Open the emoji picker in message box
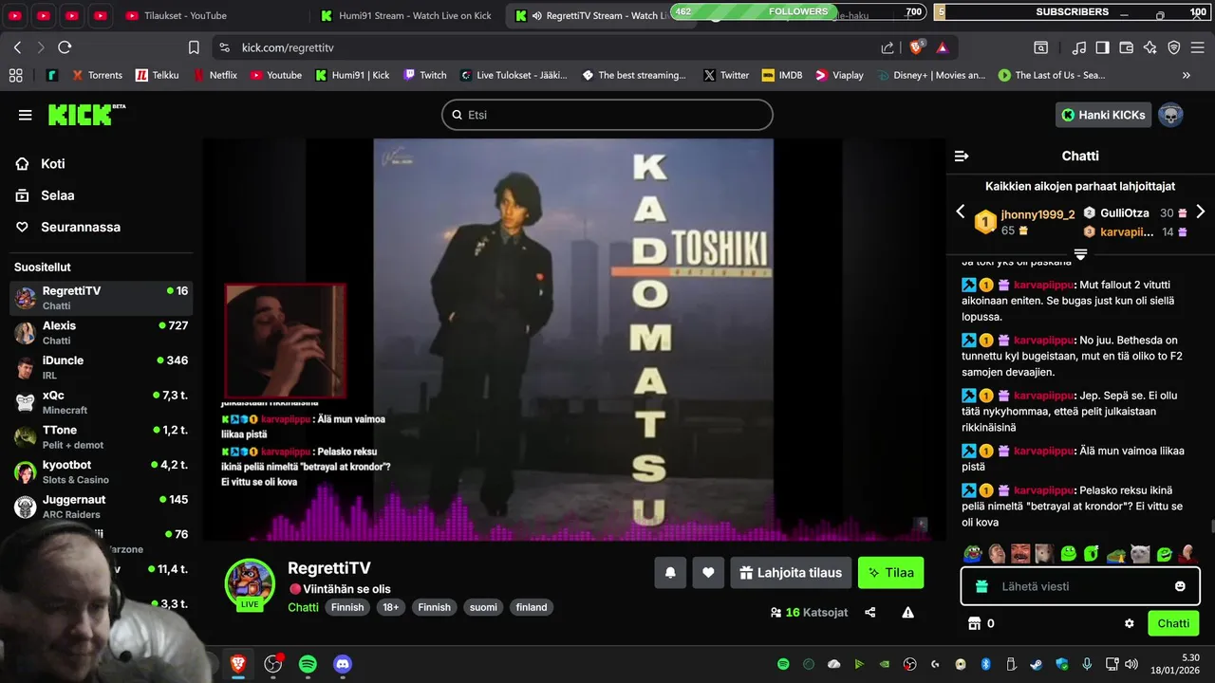This screenshot has height=683, width=1215. pyautogui.click(x=1180, y=586)
